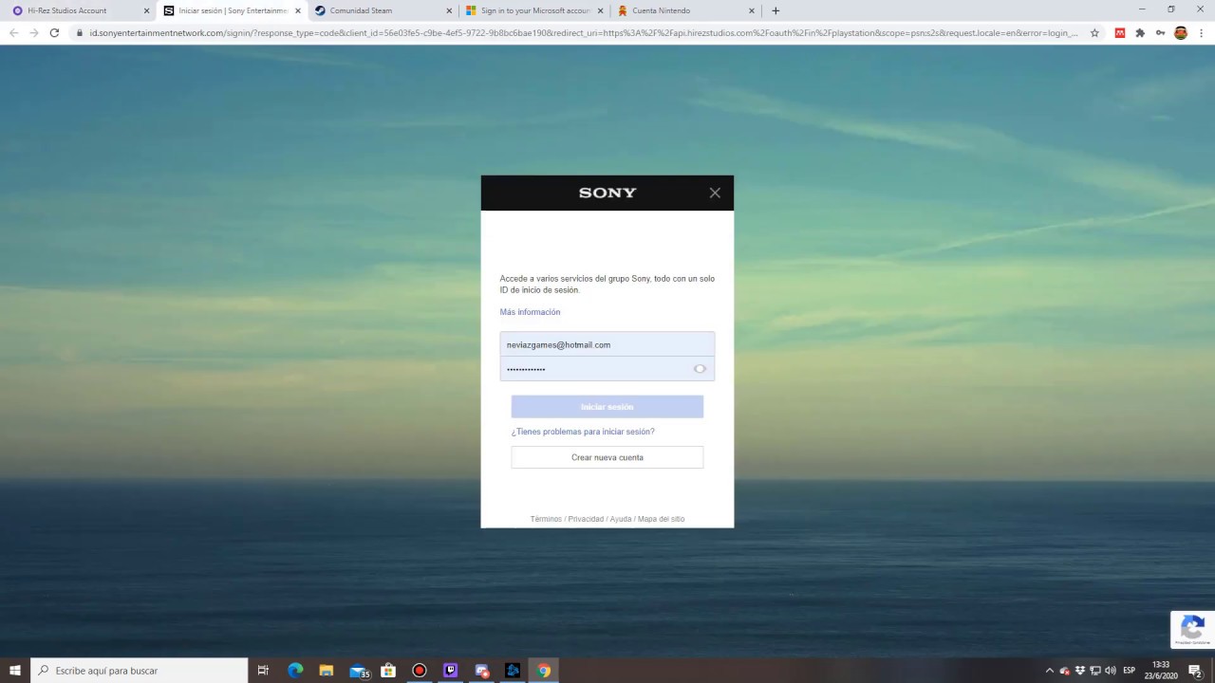This screenshot has height=683, width=1215.
Task: Close the Comunidad Steam tab
Action: coord(449,10)
